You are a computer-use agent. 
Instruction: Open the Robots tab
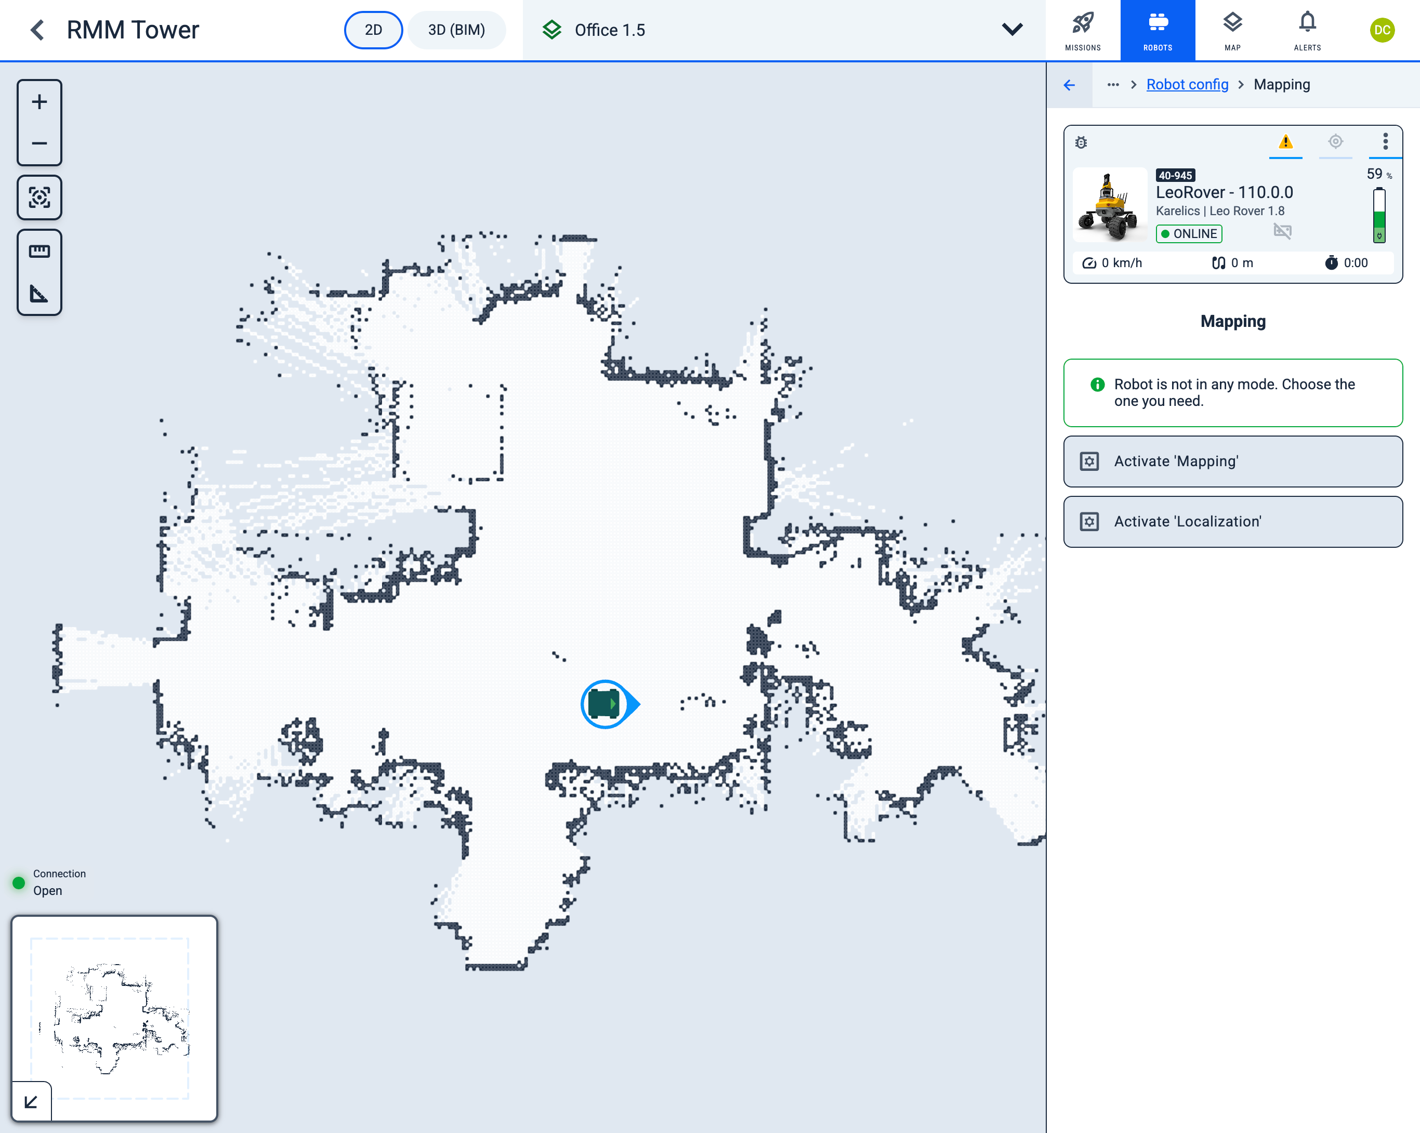[1158, 30]
